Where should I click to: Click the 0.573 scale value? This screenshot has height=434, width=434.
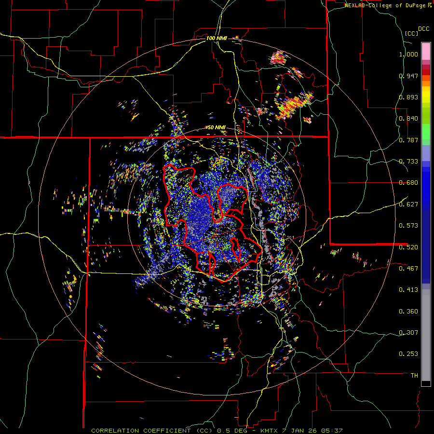[x=408, y=226]
